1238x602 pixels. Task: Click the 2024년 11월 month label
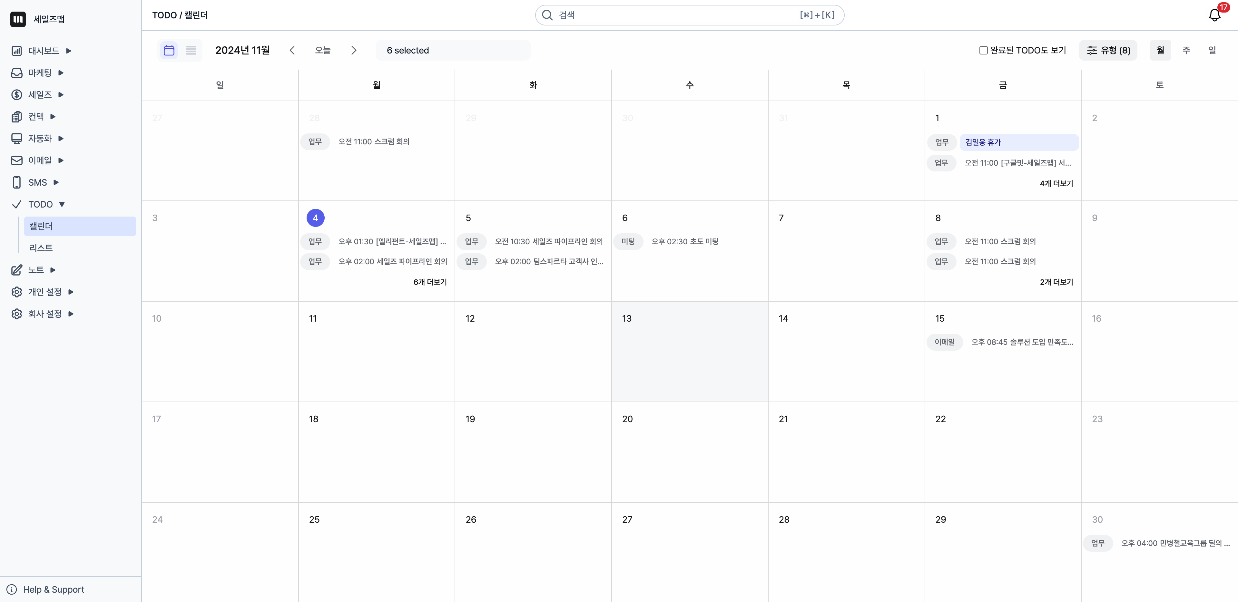point(242,51)
